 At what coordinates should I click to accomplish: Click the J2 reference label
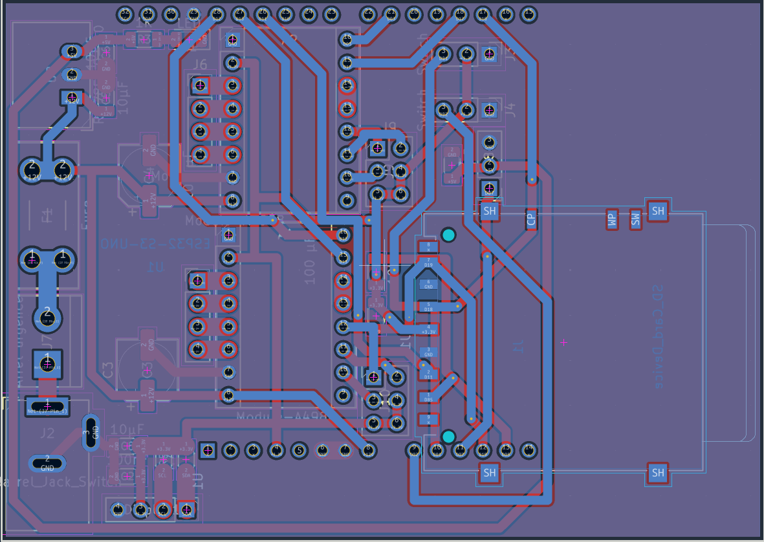click(x=47, y=433)
